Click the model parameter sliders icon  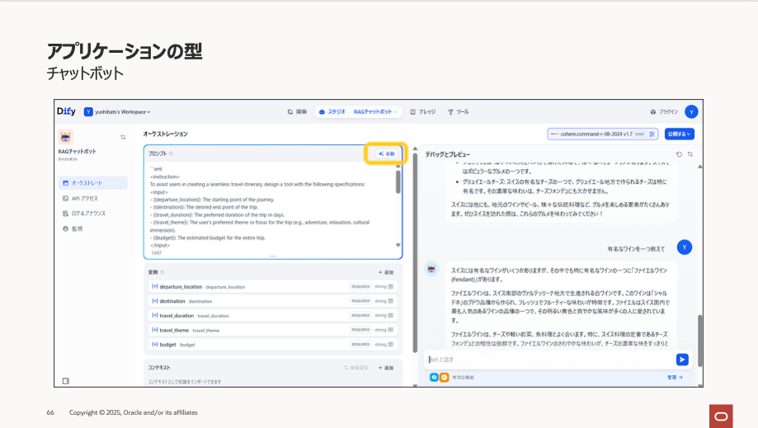click(652, 134)
